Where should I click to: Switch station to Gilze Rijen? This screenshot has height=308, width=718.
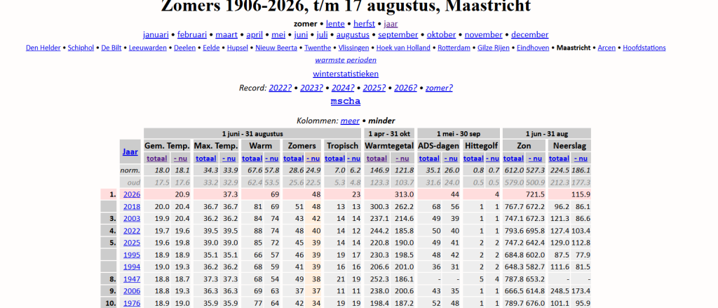pos(494,48)
